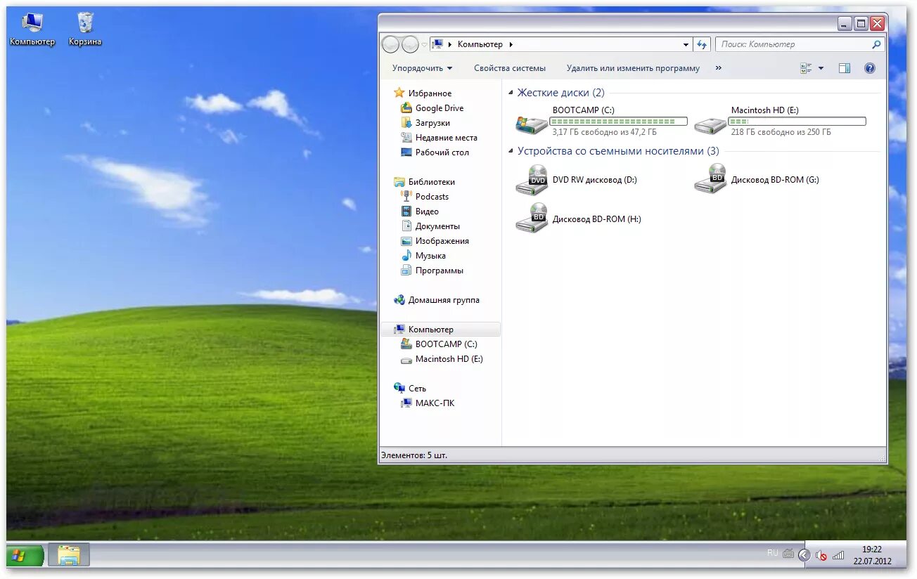Open the Программы library
This screenshot has height=579, width=917.
[432, 271]
